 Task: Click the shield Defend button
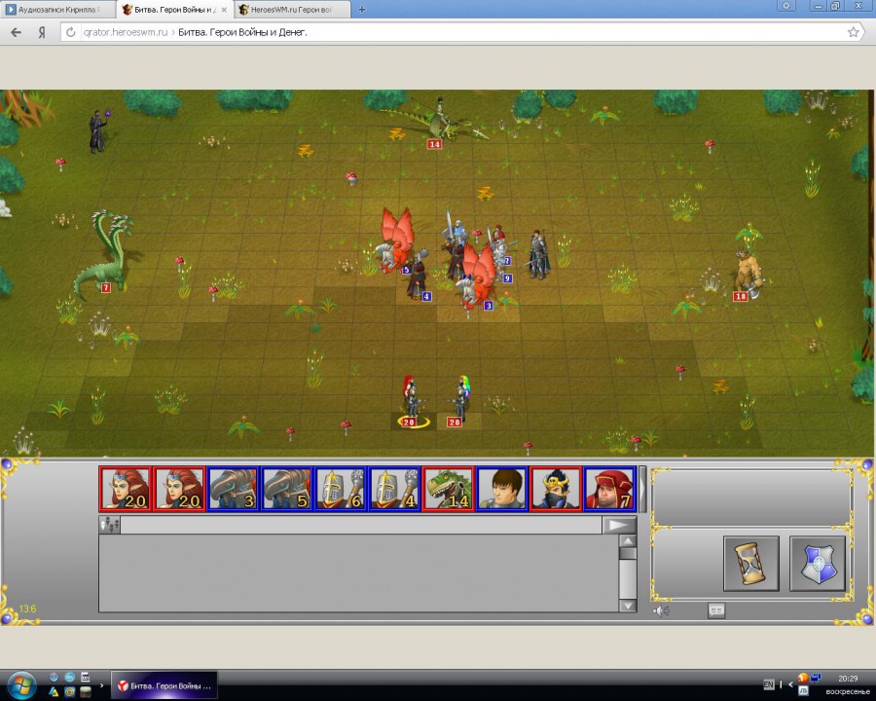[x=818, y=563]
